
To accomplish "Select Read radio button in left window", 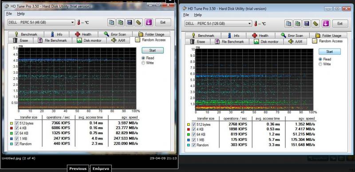I will tap(143, 58).
